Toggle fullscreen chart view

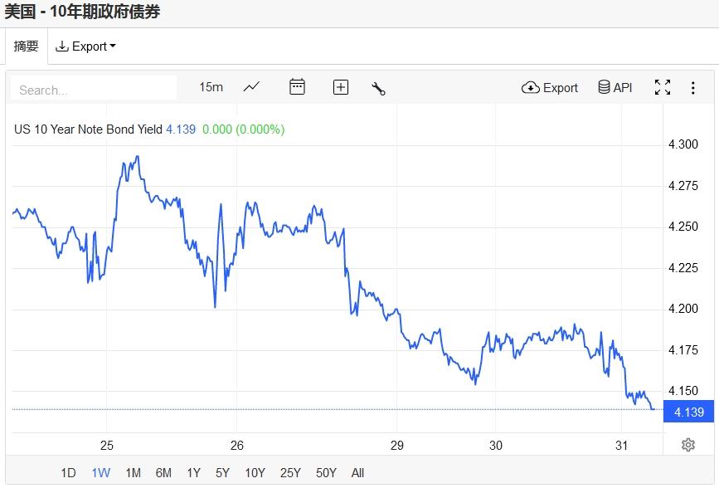pos(662,87)
